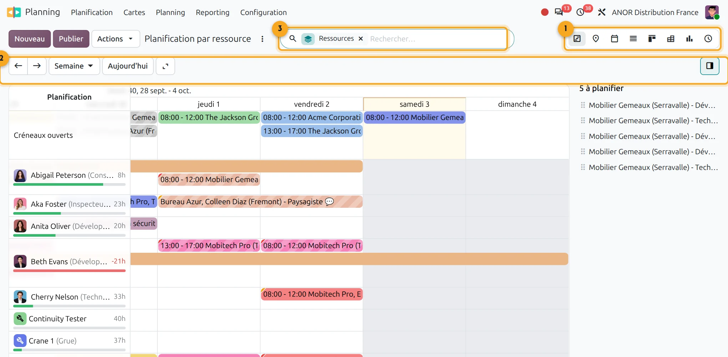The image size is (728, 357).
Task: Click the debug tools icon
Action: coord(602,12)
